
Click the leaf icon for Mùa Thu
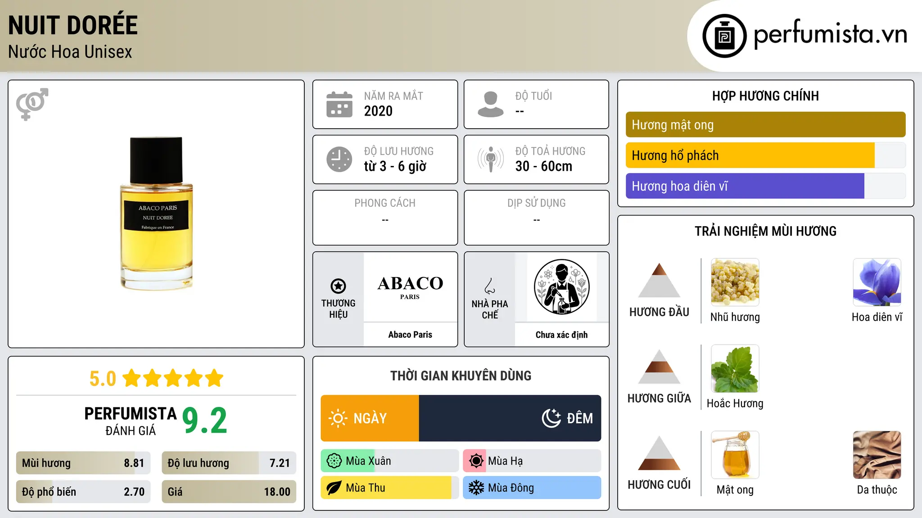click(x=334, y=488)
